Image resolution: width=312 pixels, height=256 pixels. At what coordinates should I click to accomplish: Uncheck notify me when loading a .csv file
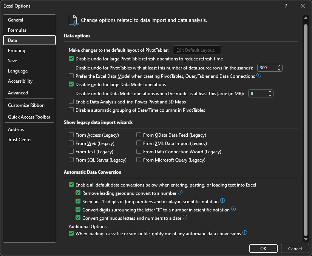point(71,233)
